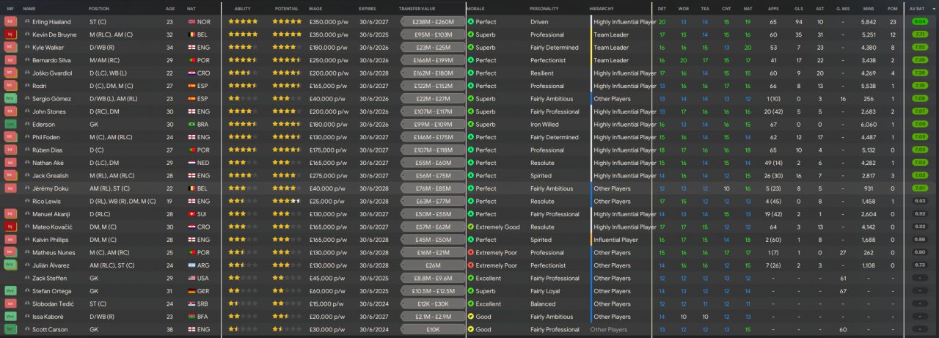Click the person icon beside Kyle Walker

point(27,48)
